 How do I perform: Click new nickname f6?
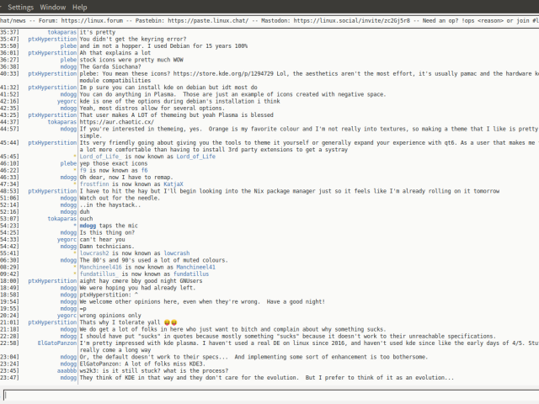pyautogui.click(x=144, y=170)
